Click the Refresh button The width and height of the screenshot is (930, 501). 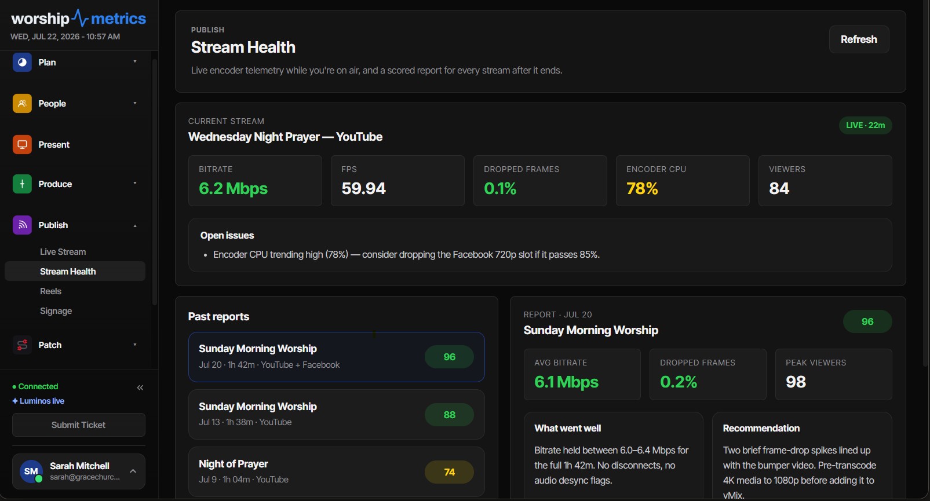point(859,39)
